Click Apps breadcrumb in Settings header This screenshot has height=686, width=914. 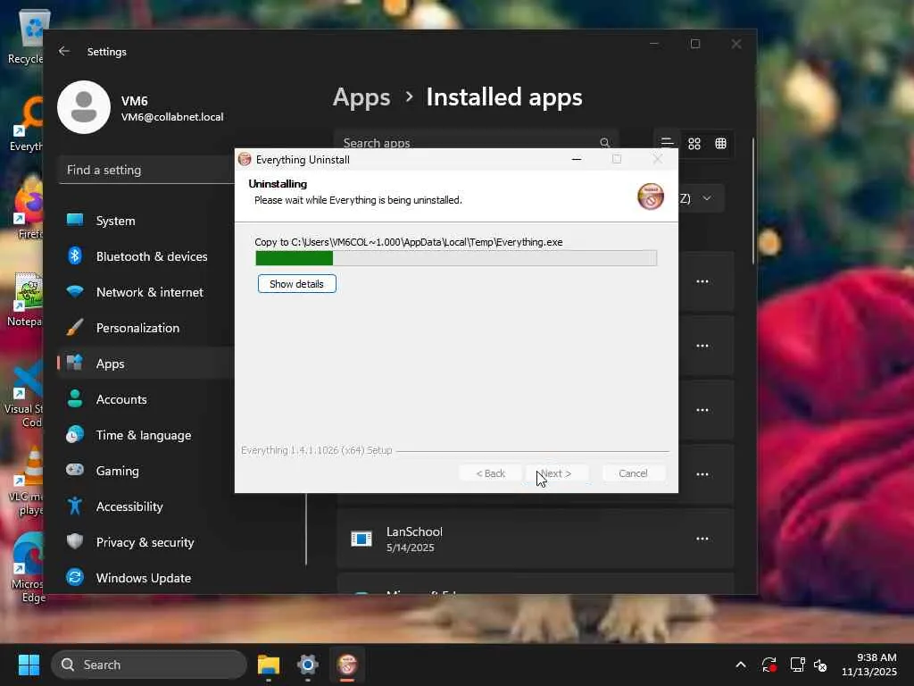(x=361, y=97)
